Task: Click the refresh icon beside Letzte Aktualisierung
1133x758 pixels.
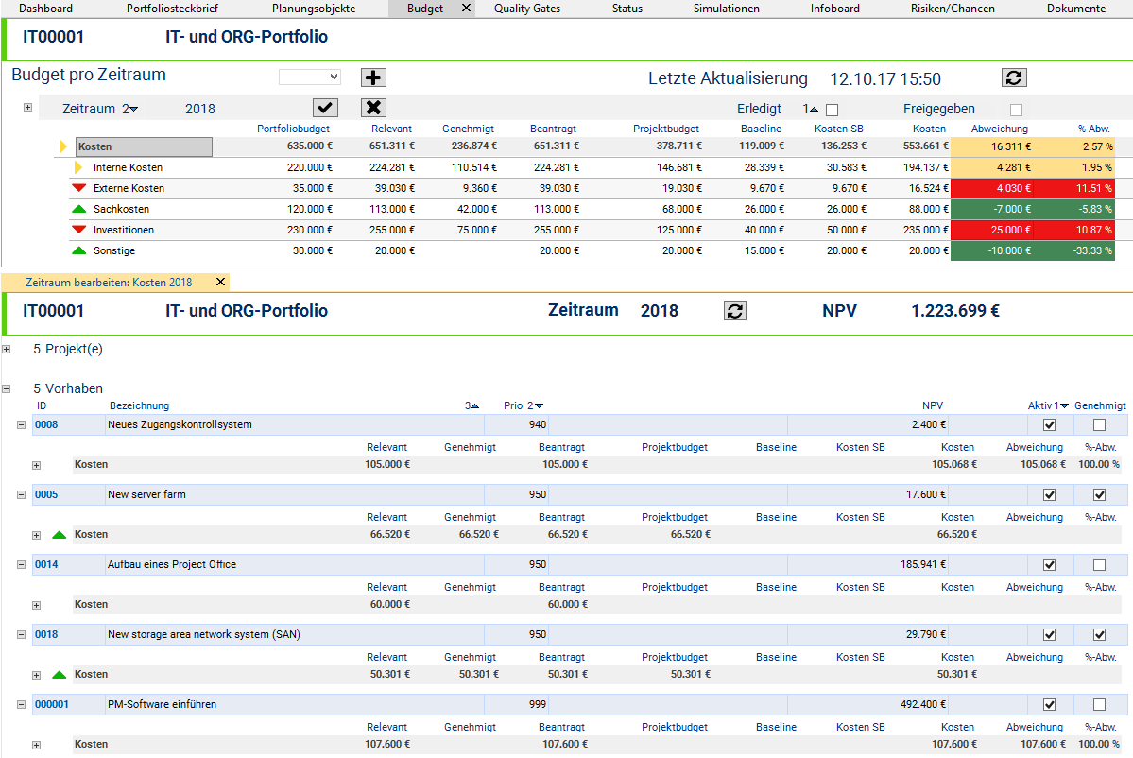Action: pos(1014,78)
